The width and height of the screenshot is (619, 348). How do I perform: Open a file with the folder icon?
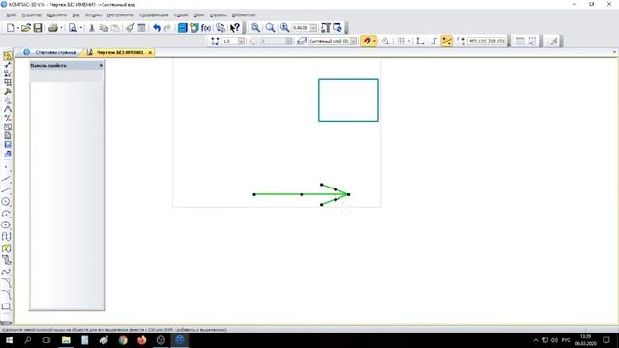click(26, 28)
